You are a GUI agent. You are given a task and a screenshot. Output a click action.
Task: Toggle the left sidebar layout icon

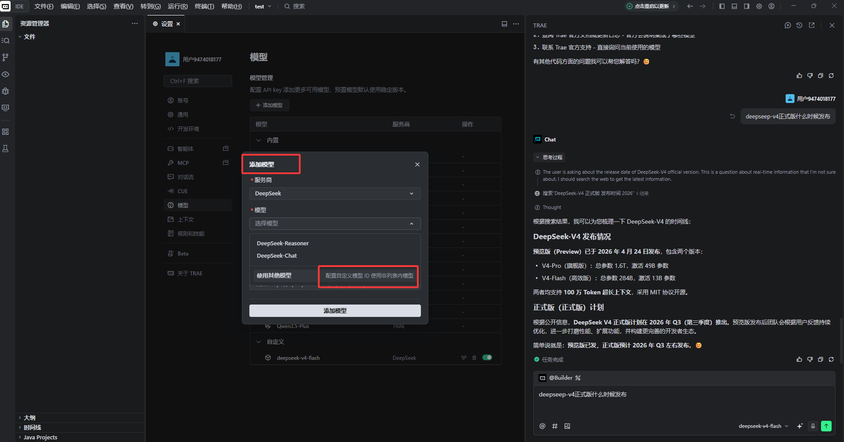pos(722,6)
